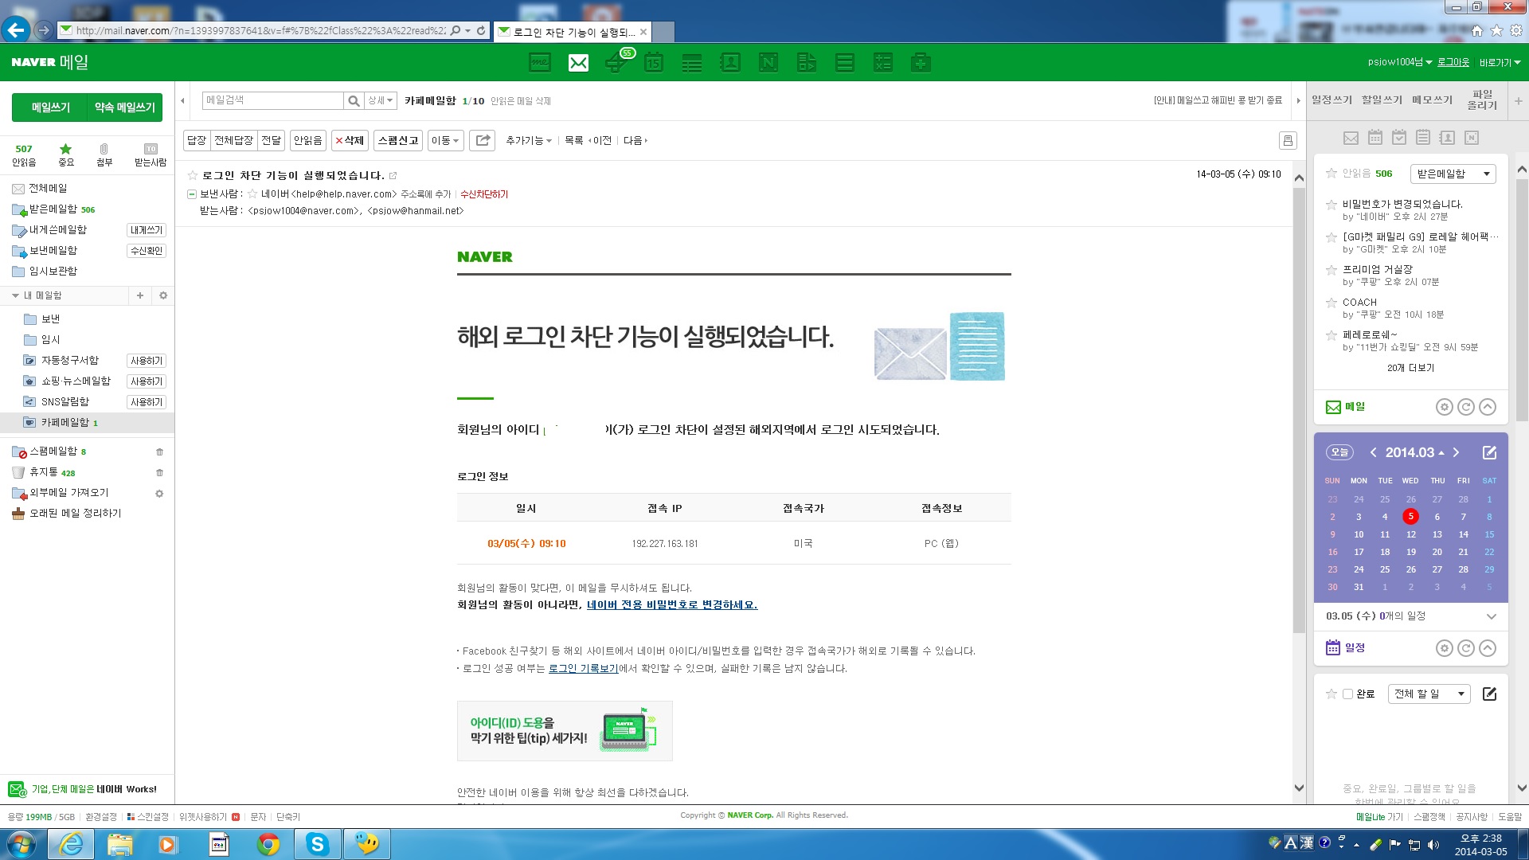The height and width of the screenshot is (860, 1529).
Task: Open the Mail envelope icon in header
Action: pos(578,62)
